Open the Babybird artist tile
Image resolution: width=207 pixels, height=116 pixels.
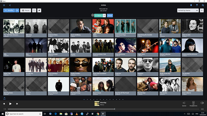point(148,67)
